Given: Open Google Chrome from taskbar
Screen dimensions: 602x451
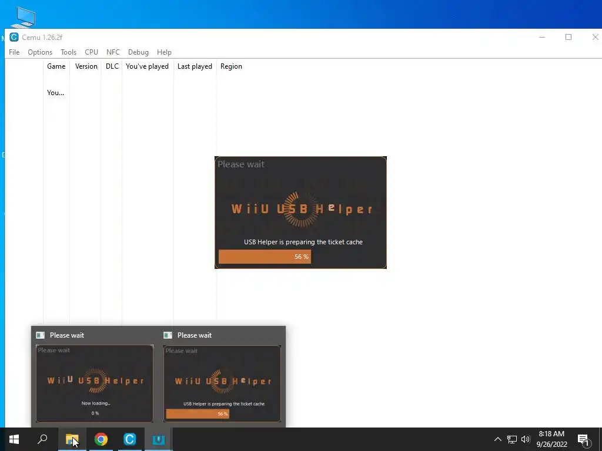Looking at the screenshot, I should 101,439.
